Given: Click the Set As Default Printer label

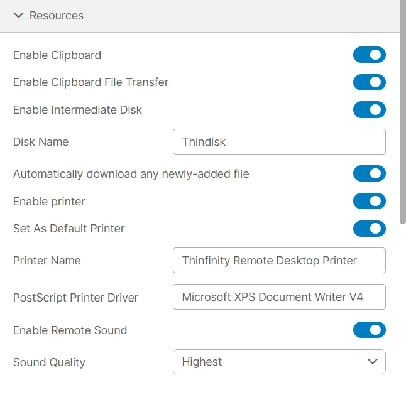Looking at the screenshot, I should pyautogui.click(x=69, y=229).
